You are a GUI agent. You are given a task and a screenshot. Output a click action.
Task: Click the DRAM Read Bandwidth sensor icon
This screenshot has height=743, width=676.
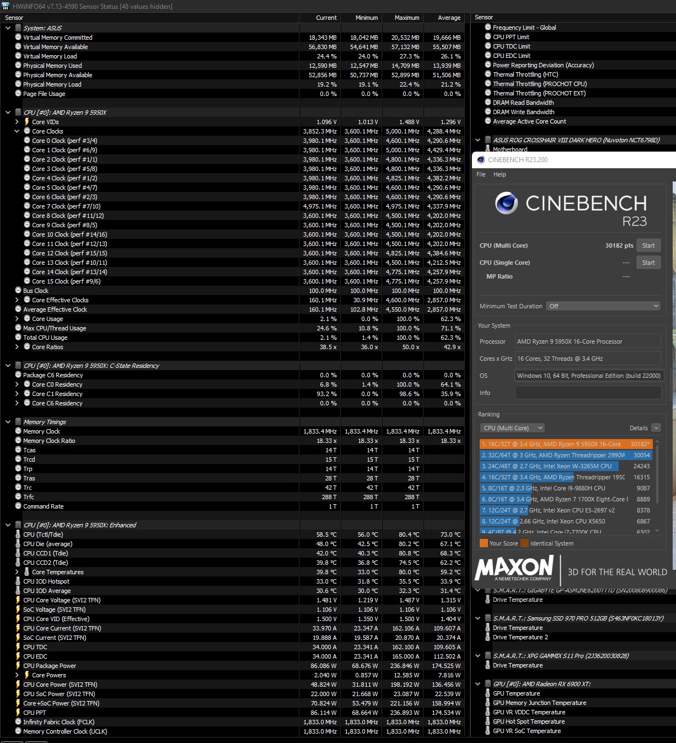click(488, 103)
